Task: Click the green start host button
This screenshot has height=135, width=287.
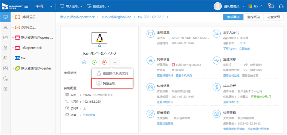Action: (x=94, y=62)
